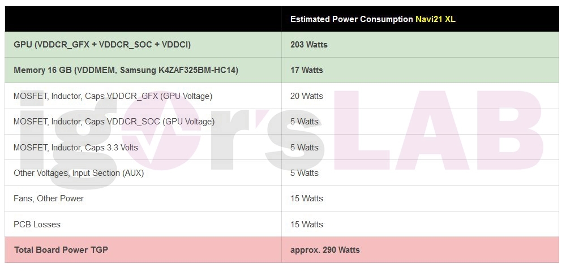566x272 pixels.
Task: Click the 'Fans, Other Power' row label
Action: [49, 198]
